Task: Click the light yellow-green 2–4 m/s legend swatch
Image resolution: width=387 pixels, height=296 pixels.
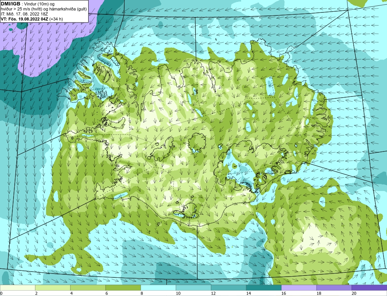Action: tap(53, 288)
